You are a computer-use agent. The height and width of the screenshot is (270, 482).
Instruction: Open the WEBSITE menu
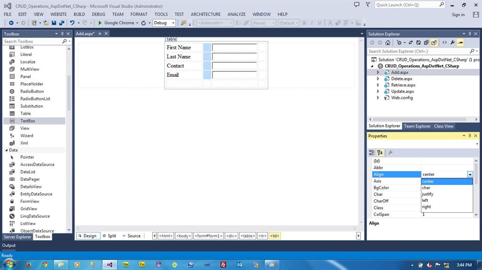[x=58, y=15]
